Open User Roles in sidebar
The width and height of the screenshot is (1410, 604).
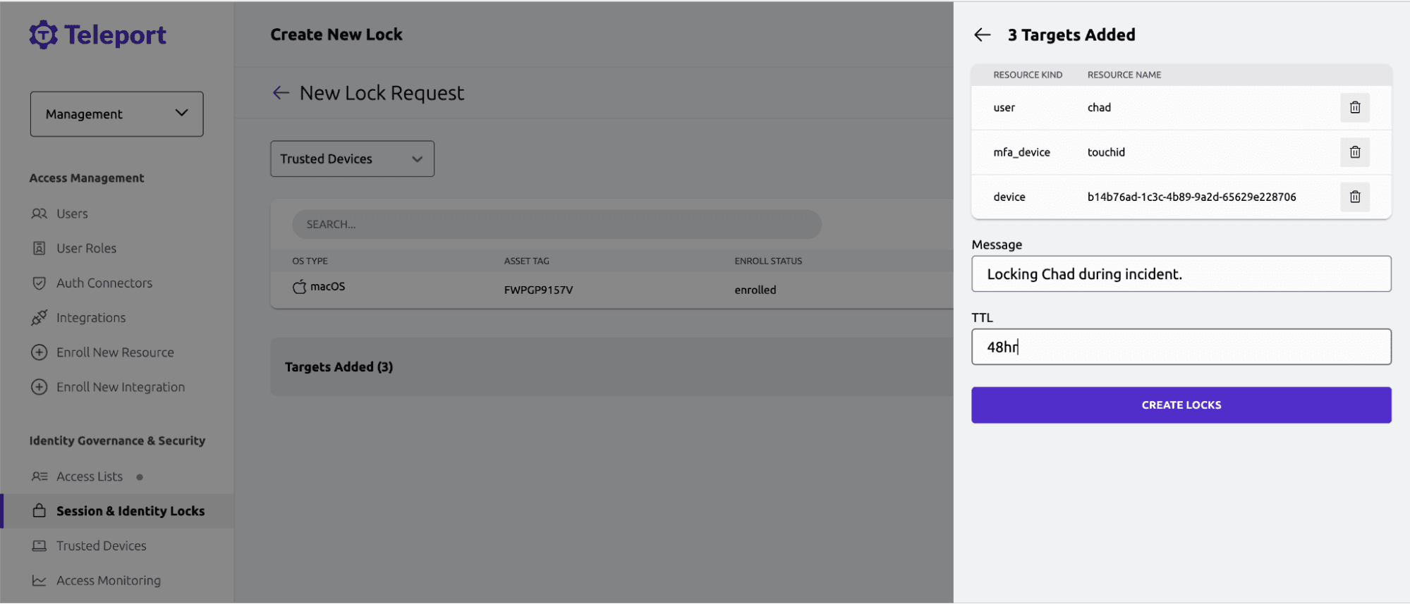click(86, 248)
